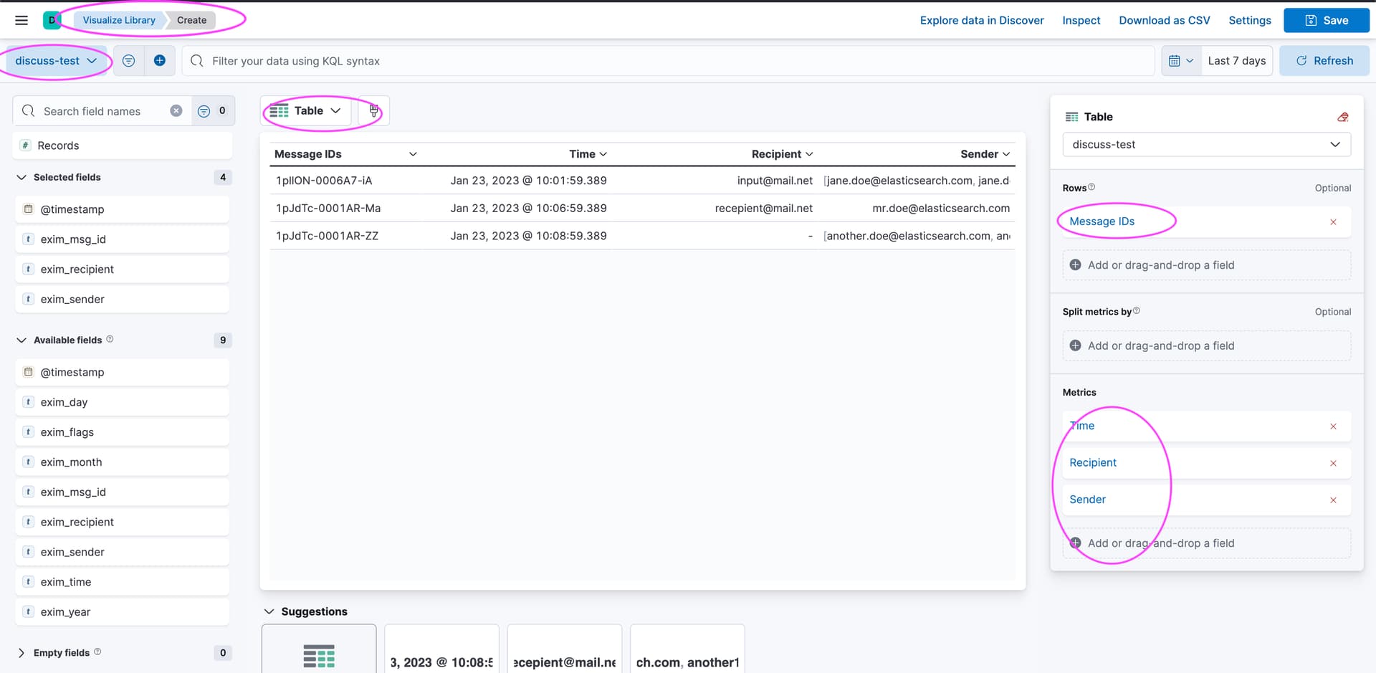Select the table suggestion thumbnail
Image resolution: width=1376 pixels, height=673 pixels.
point(319,649)
